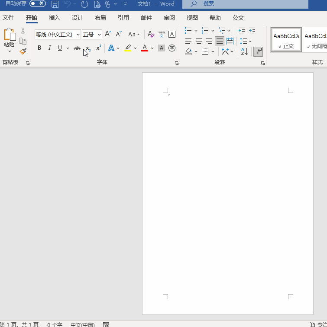The image size is (327, 327).
Task: Apply the 正文 style
Action: [x=286, y=40]
